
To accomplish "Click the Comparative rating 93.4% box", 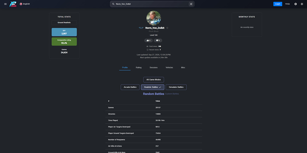I will [x=64, y=41].
